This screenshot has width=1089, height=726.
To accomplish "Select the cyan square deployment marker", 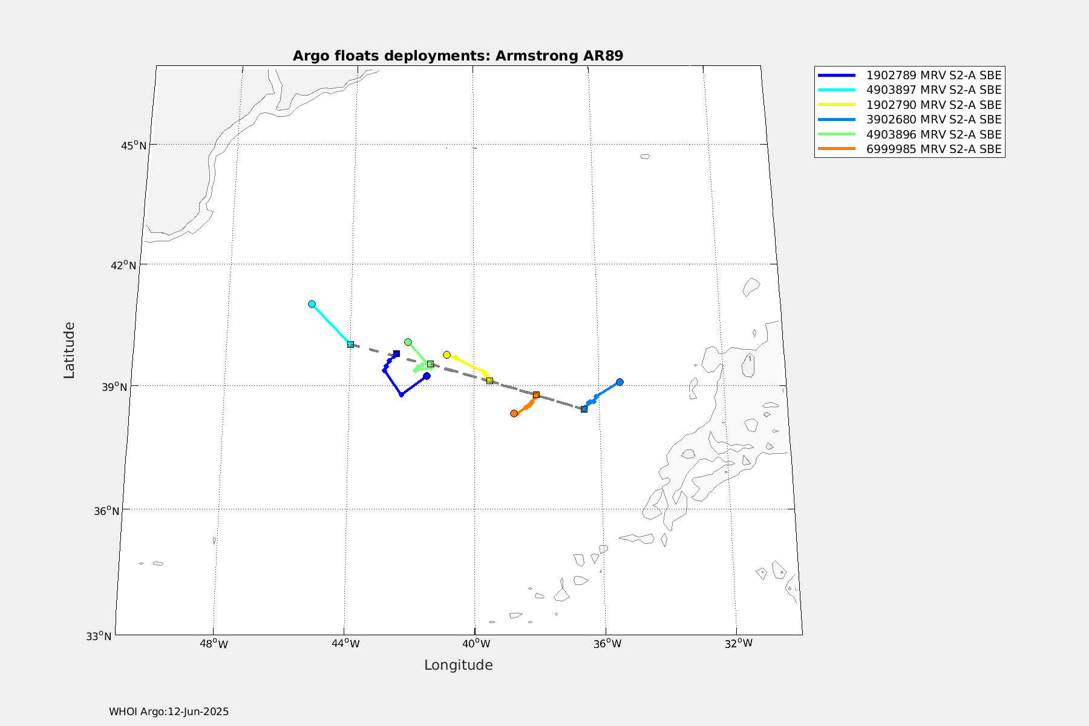I will [350, 344].
